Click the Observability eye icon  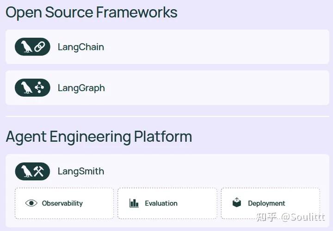[31, 203]
